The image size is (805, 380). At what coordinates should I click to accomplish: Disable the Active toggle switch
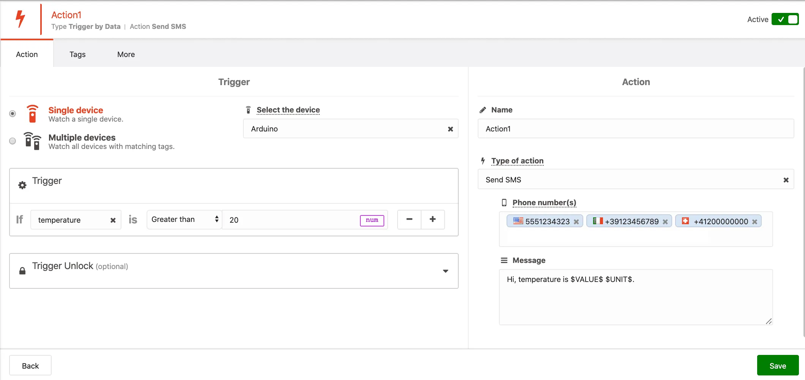pyautogui.click(x=785, y=19)
